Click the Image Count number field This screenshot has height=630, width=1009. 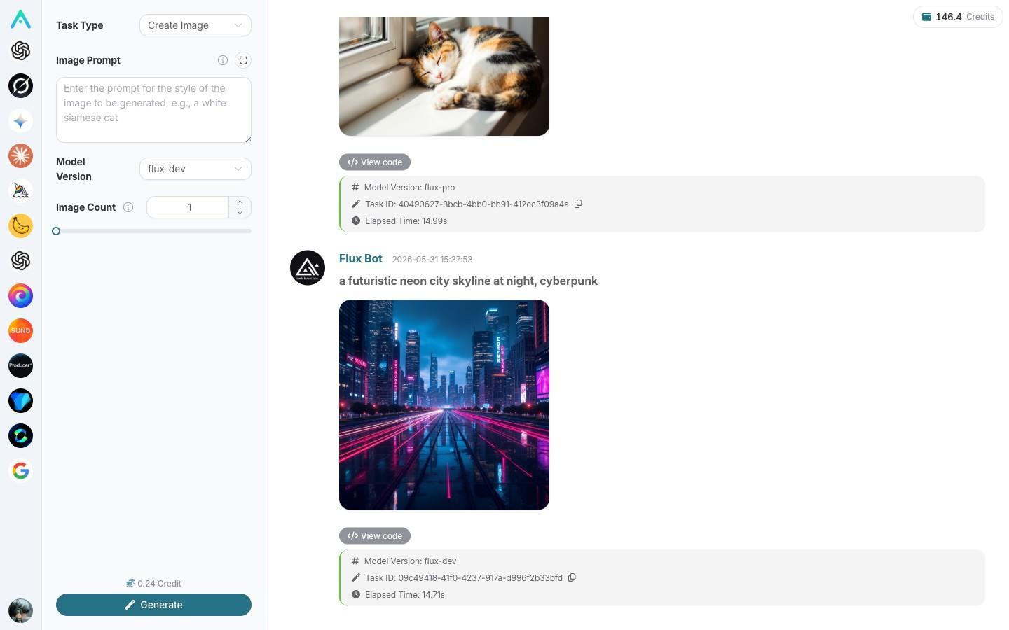click(x=188, y=207)
